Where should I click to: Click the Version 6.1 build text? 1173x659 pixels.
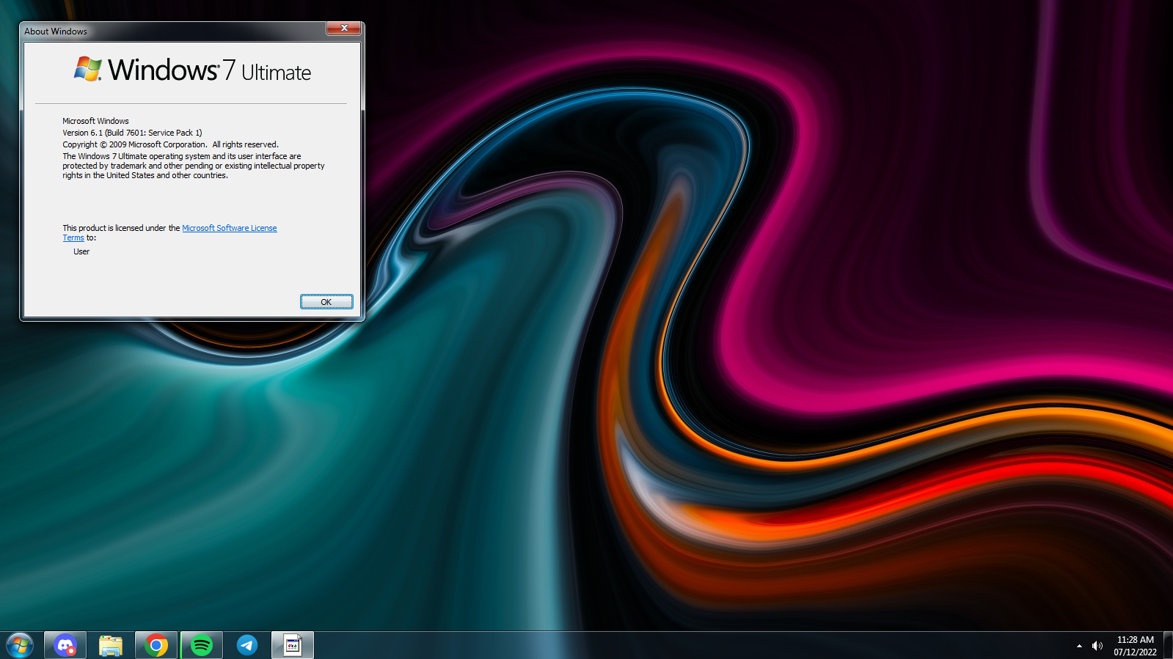click(132, 133)
